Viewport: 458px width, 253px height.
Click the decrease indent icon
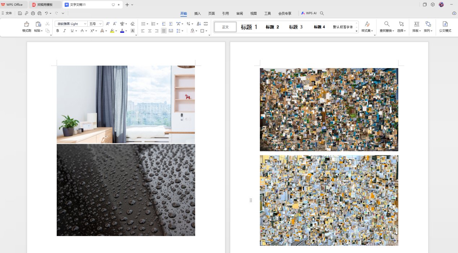(164, 24)
